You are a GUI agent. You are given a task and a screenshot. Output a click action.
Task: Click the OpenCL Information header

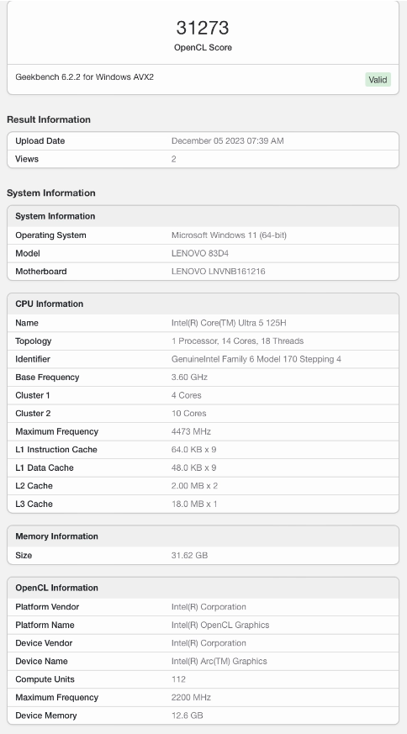(x=203, y=588)
